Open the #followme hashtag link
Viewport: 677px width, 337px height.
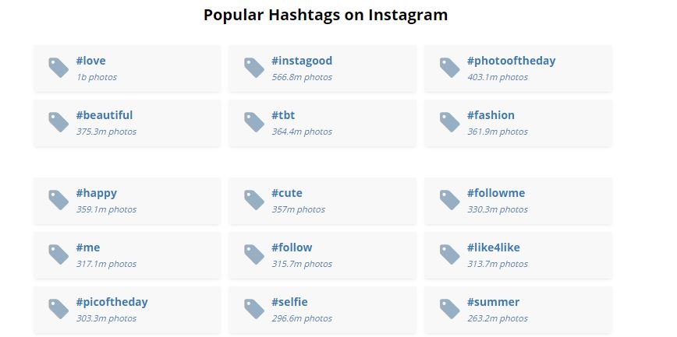[x=495, y=193]
